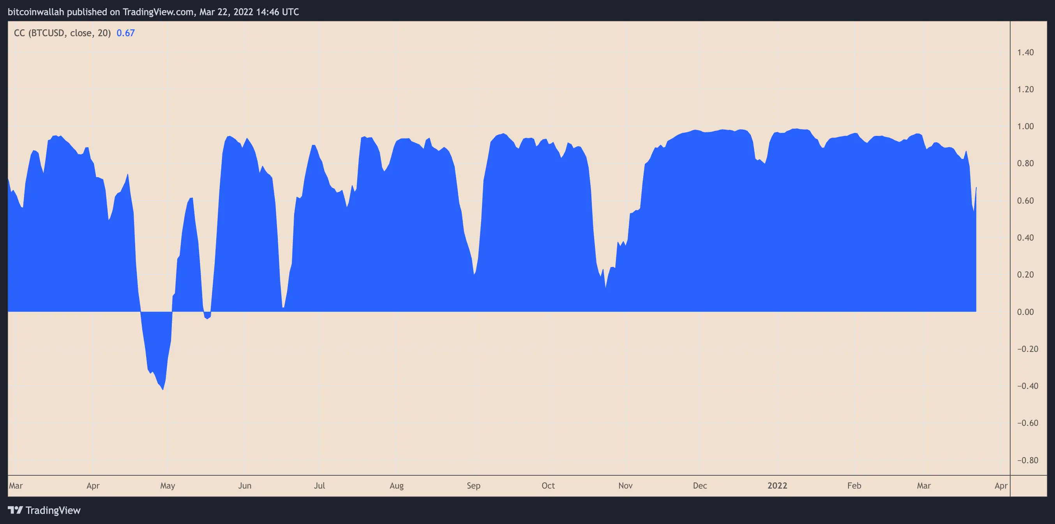The width and height of the screenshot is (1055, 524).
Task: Click the −0.80 price axis label
Action: pyautogui.click(x=1027, y=460)
